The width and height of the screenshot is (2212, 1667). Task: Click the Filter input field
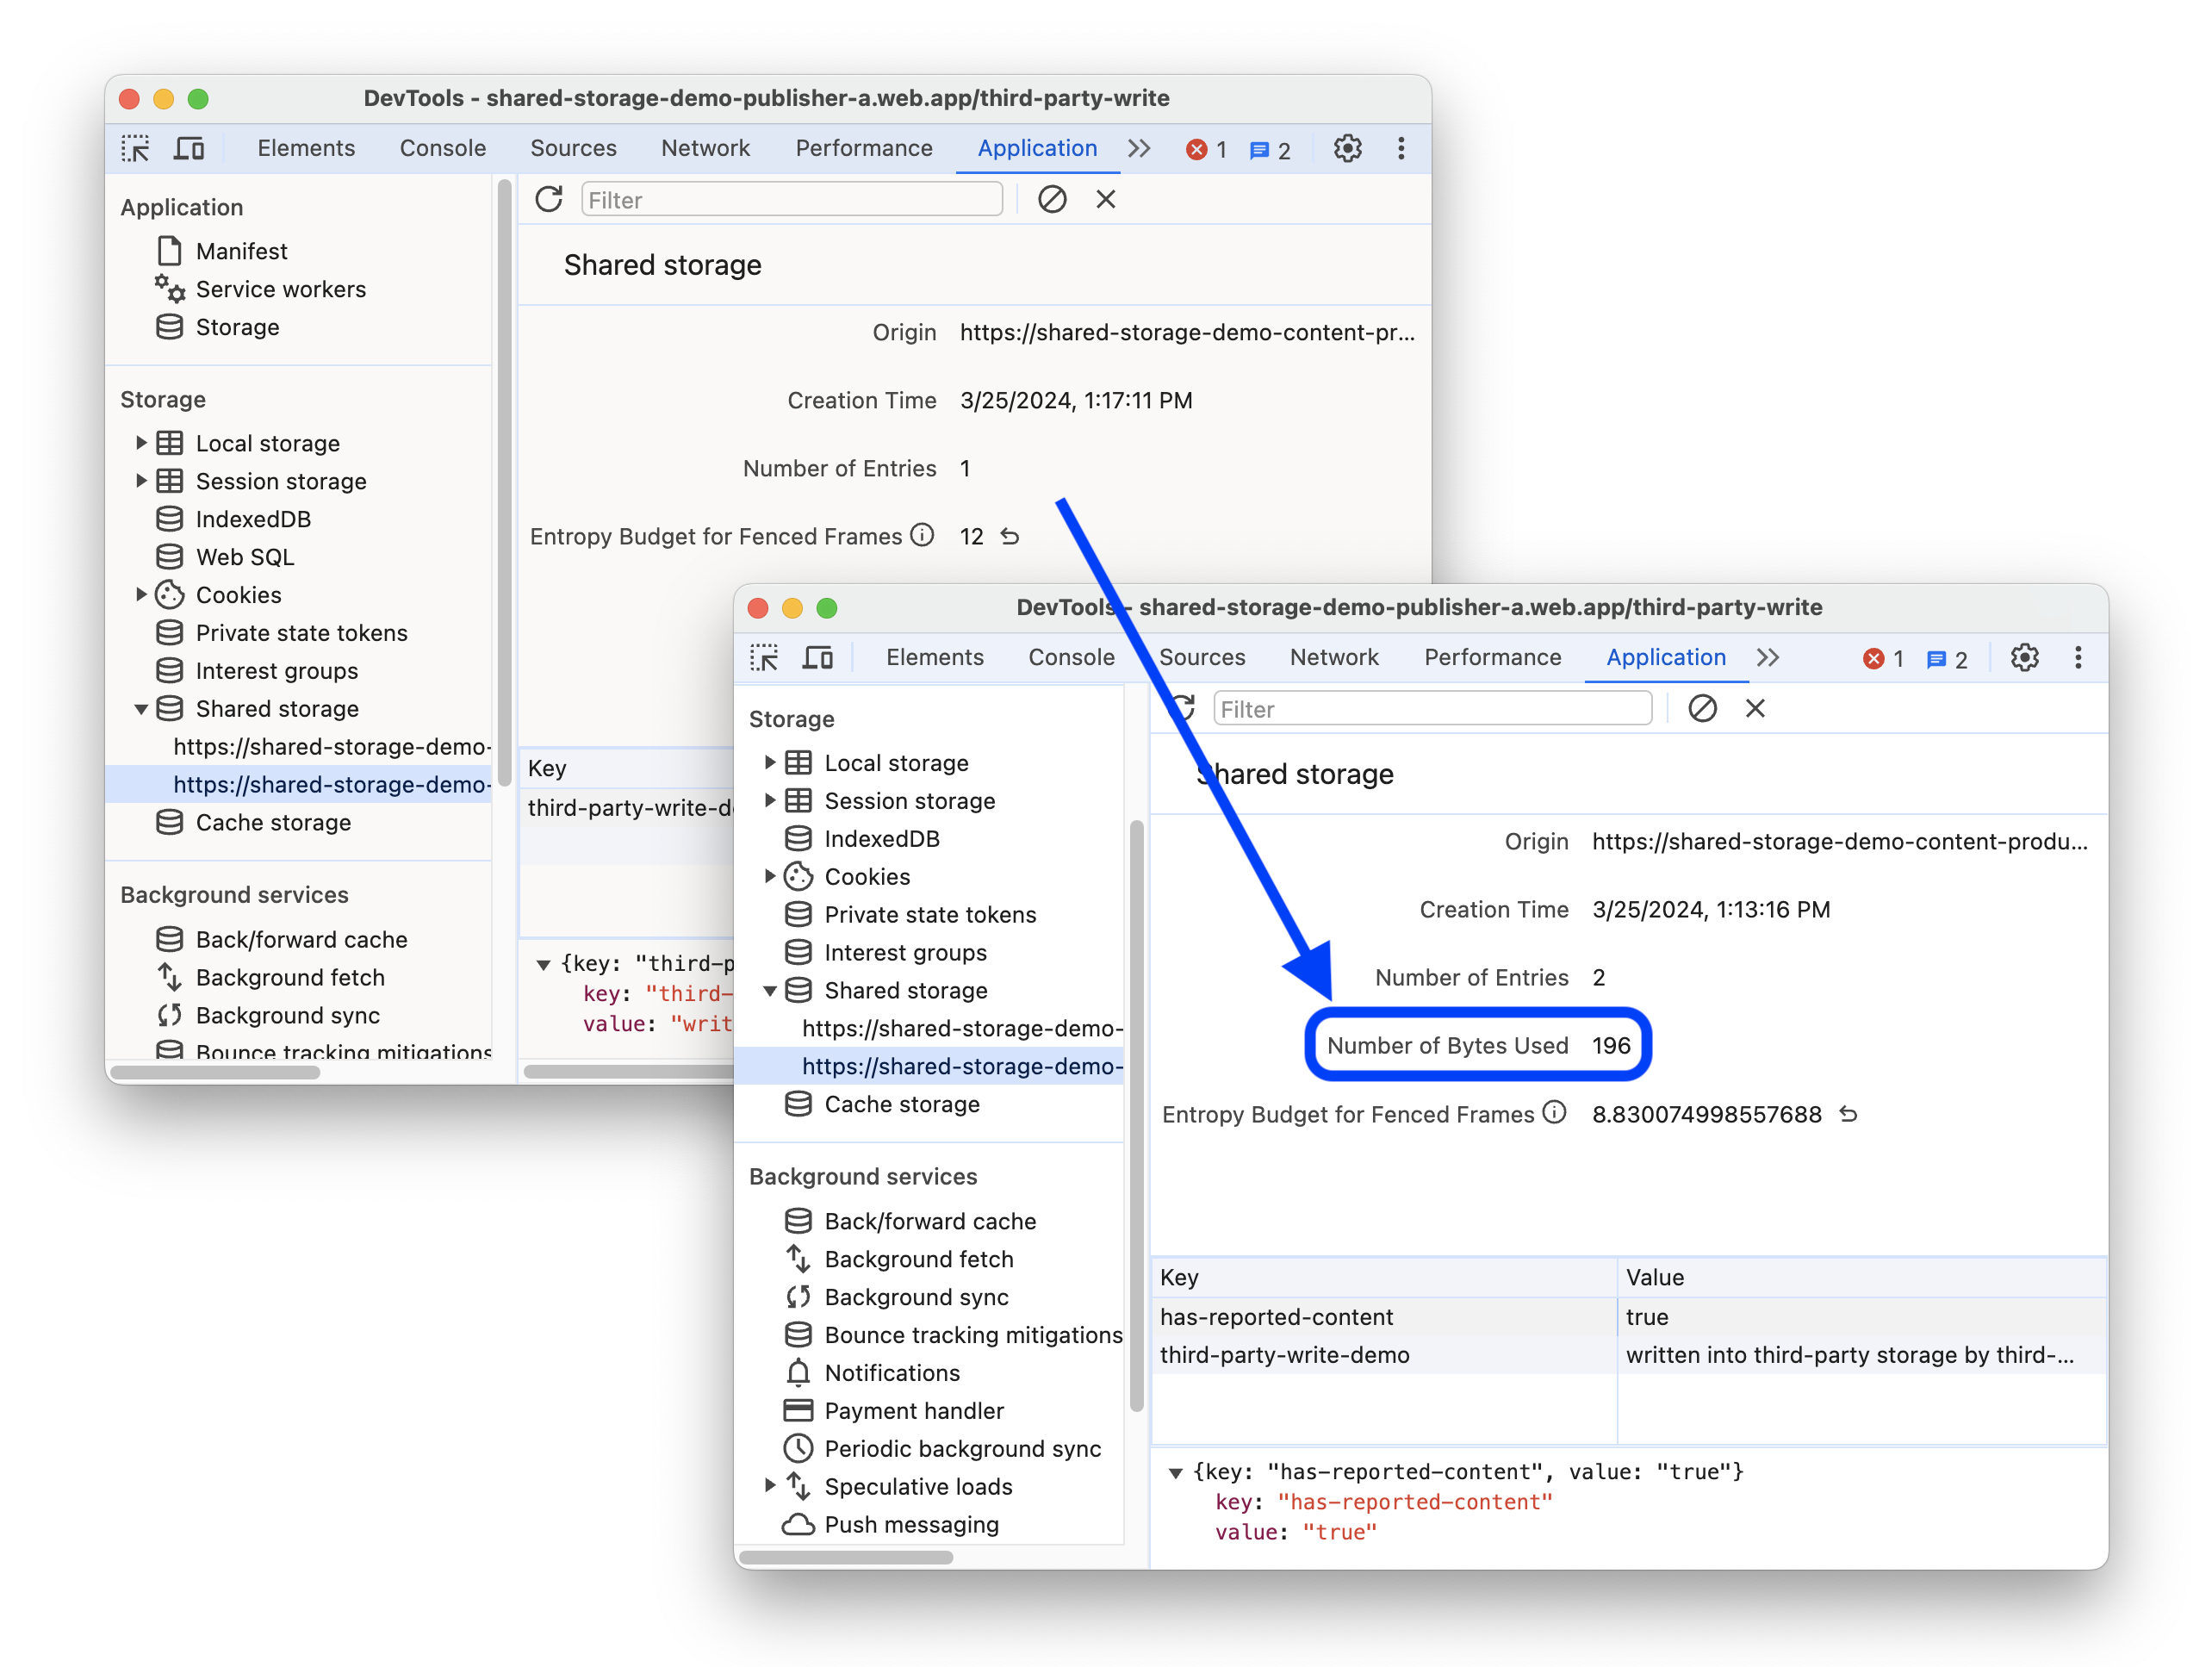[1433, 709]
